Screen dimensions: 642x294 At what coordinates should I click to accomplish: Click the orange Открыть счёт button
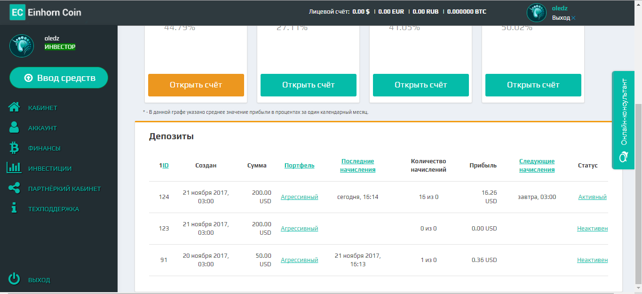(196, 85)
